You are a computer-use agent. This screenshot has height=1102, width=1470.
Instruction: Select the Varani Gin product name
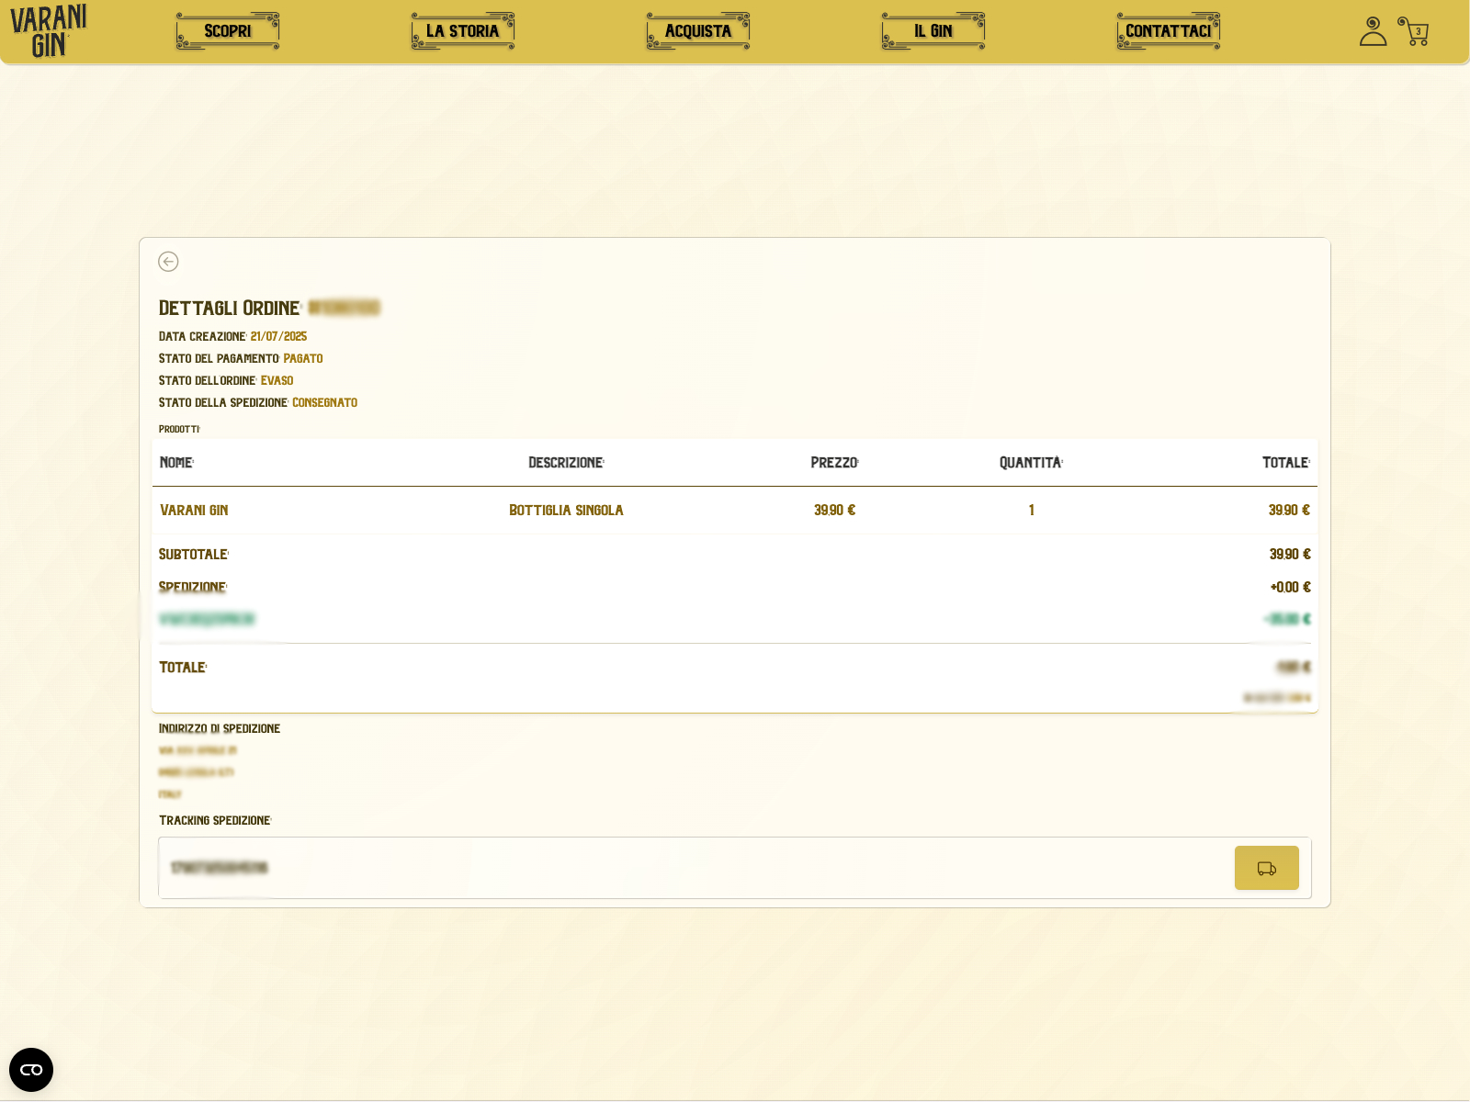194,511
